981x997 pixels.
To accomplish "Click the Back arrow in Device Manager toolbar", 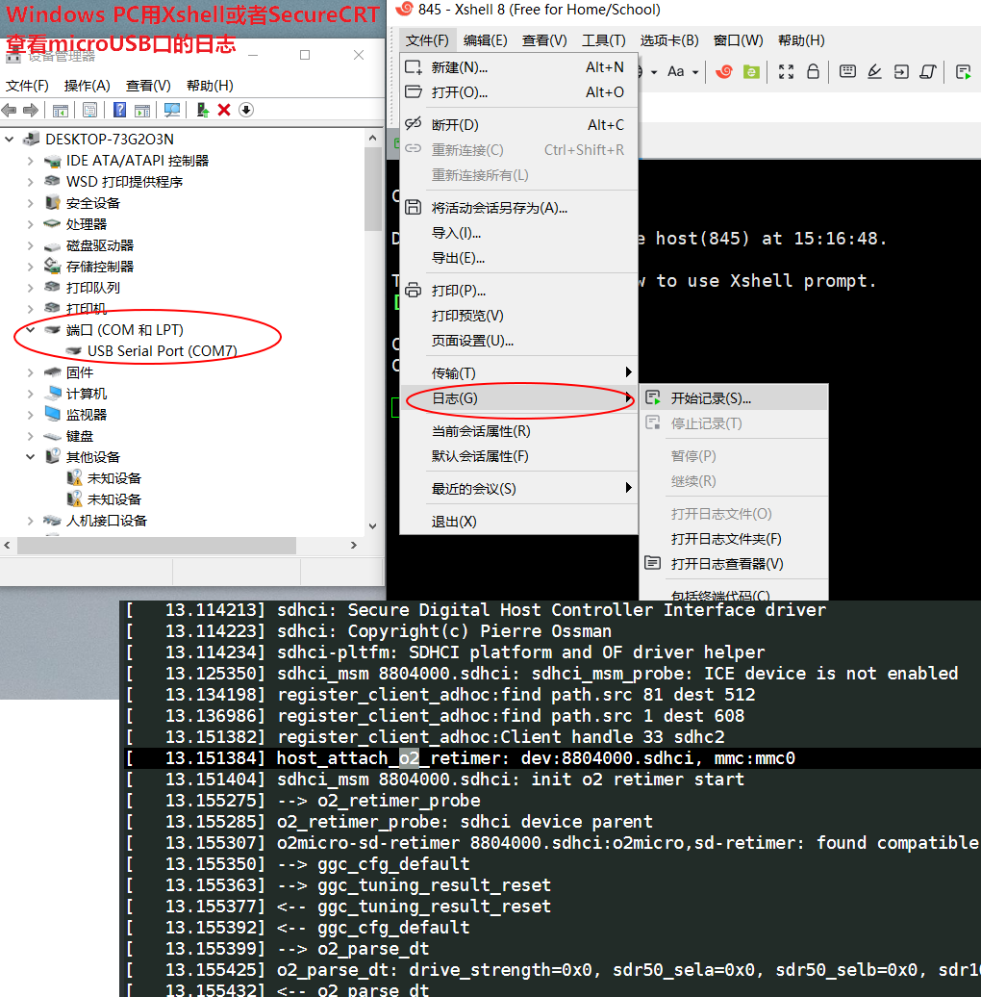I will [9, 110].
